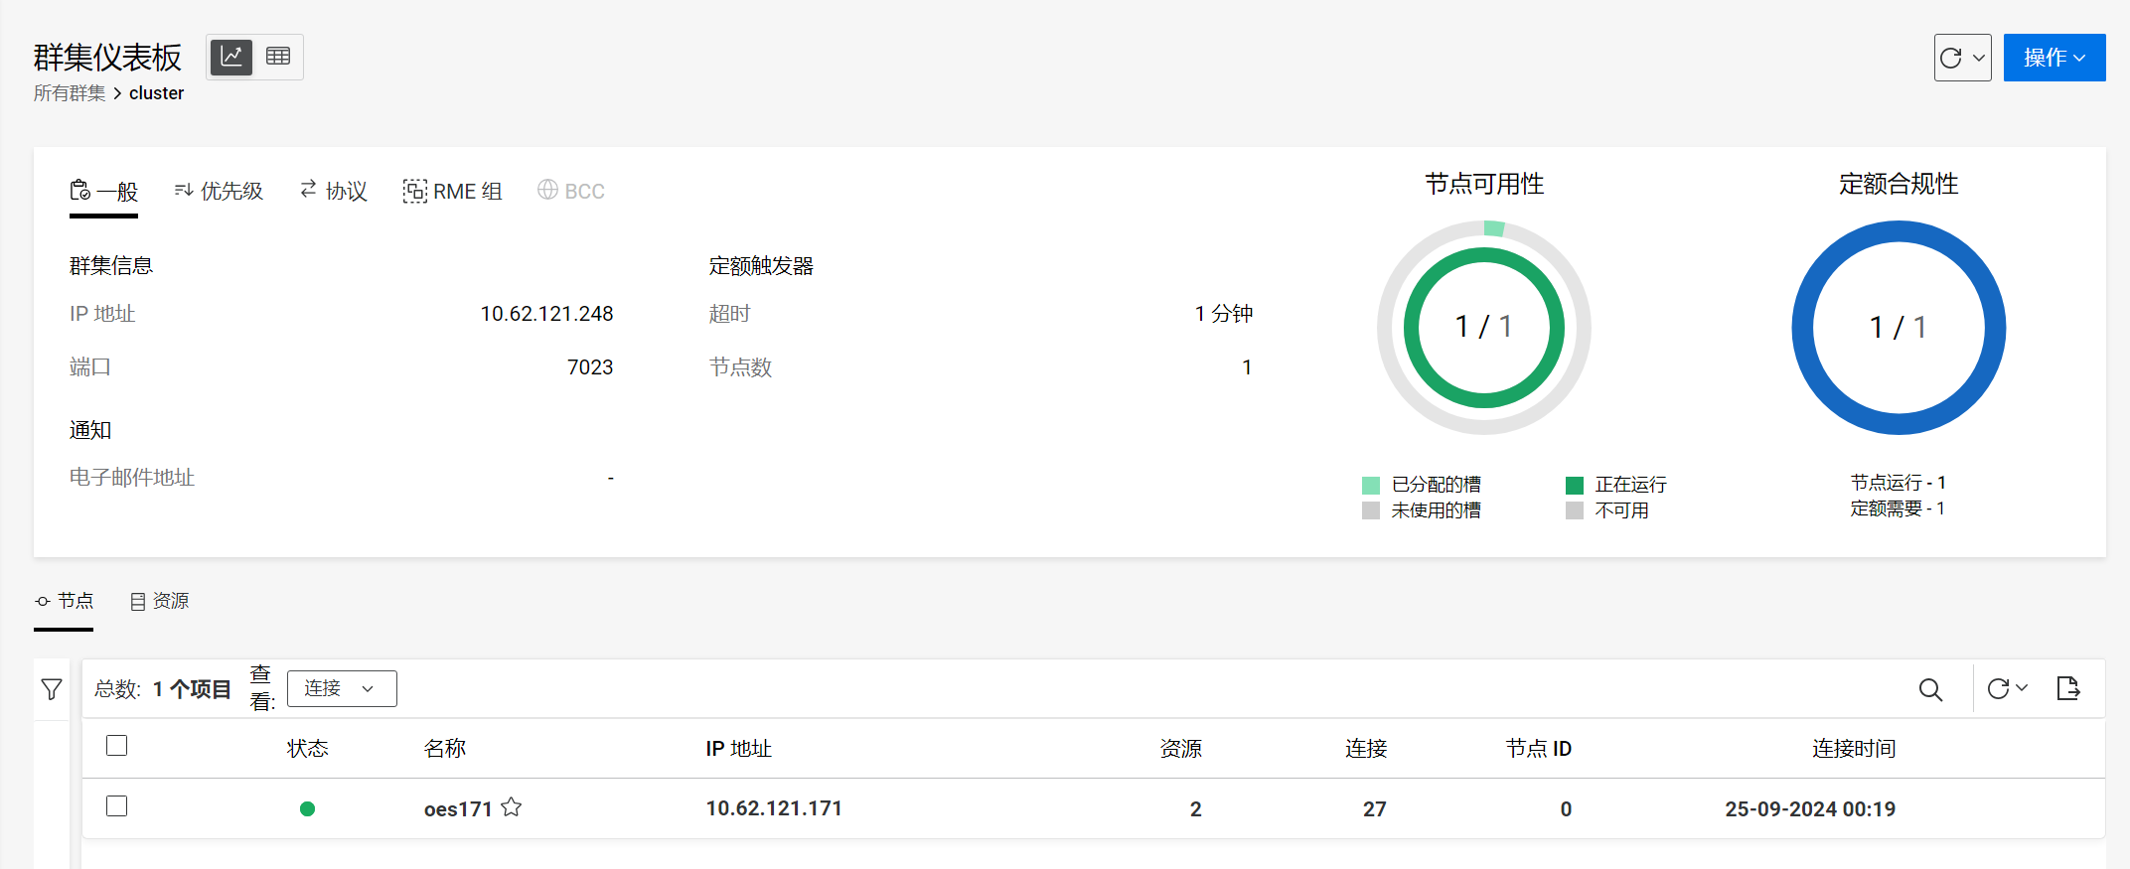Open the oes171 node name link

click(458, 808)
